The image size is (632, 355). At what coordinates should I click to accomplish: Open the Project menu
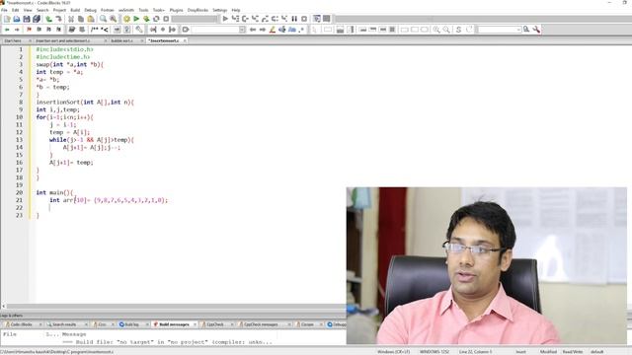coord(59,10)
